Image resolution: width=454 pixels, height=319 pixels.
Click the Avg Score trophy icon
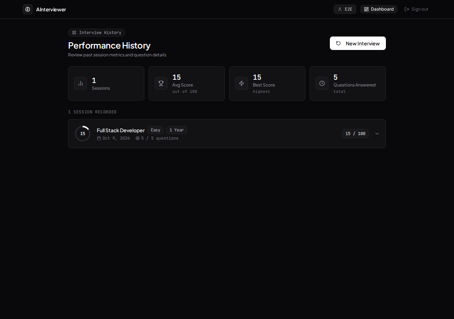pos(161,83)
